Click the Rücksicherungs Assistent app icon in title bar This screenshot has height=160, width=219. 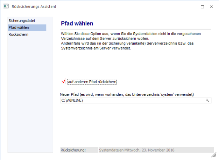coord(5,6)
